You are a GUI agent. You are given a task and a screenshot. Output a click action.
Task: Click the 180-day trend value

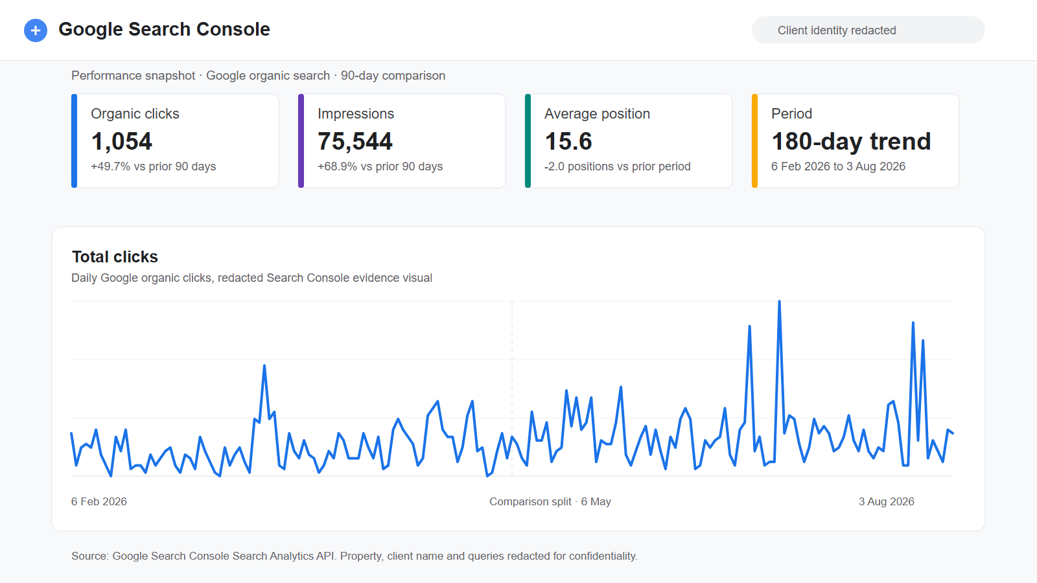[x=851, y=141]
